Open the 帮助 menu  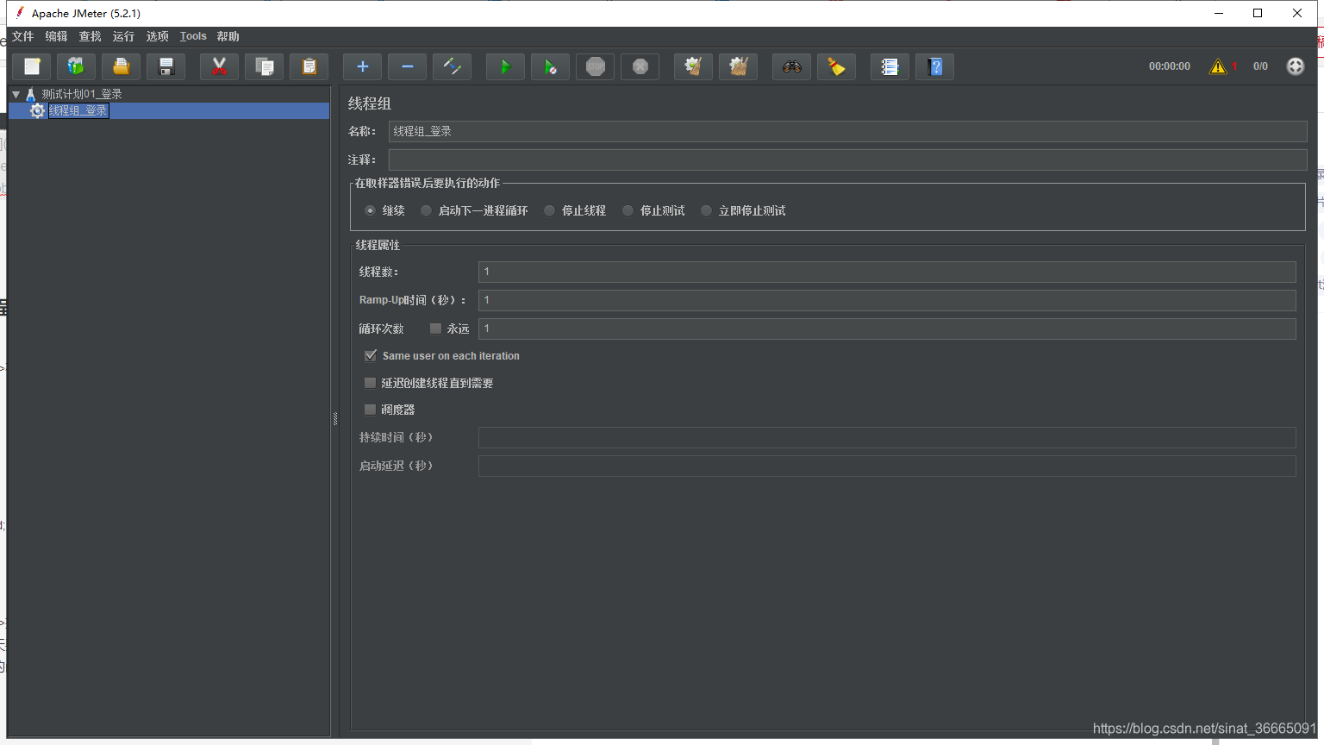228,36
